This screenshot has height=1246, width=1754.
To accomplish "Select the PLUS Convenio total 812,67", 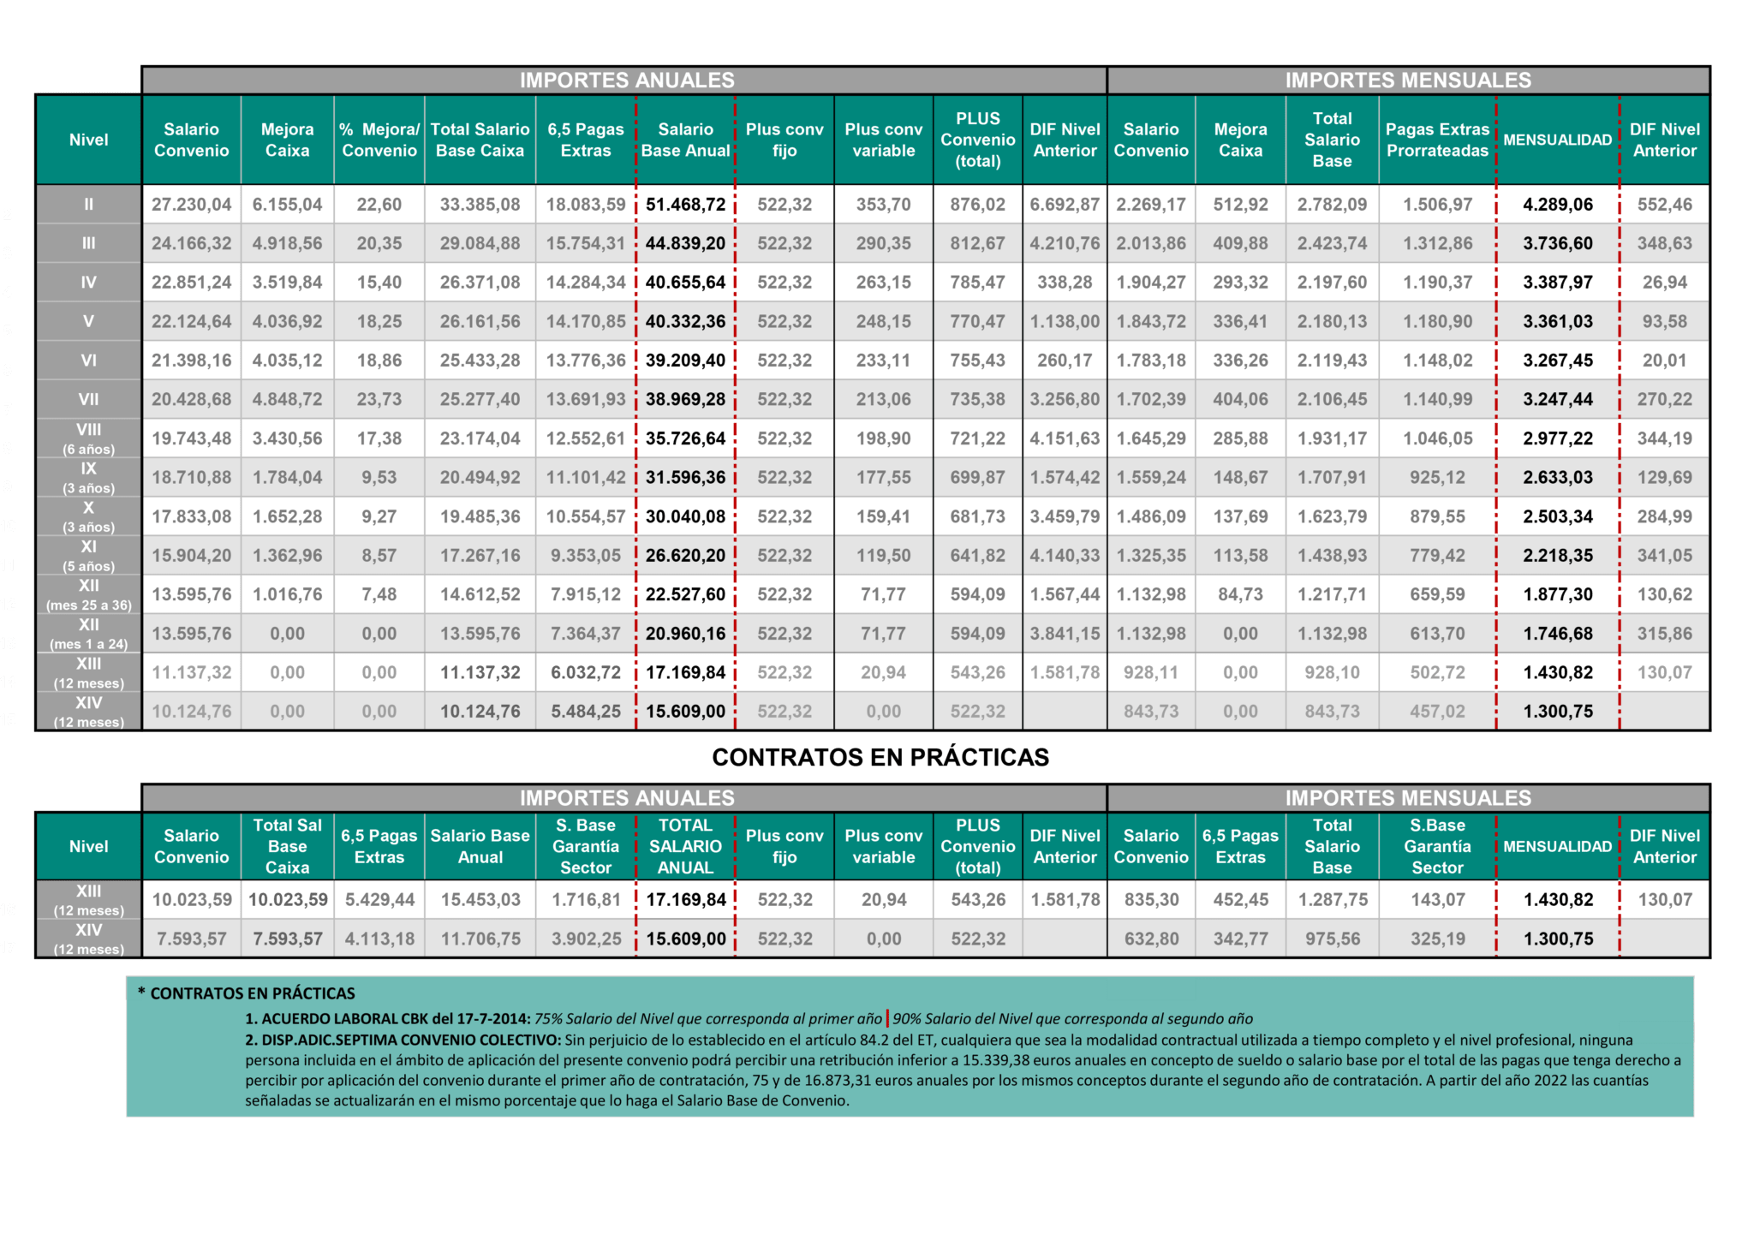I will click(977, 243).
